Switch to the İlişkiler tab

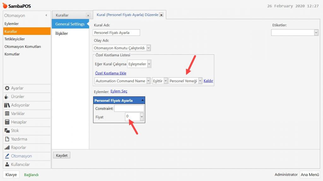pos(62,34)
